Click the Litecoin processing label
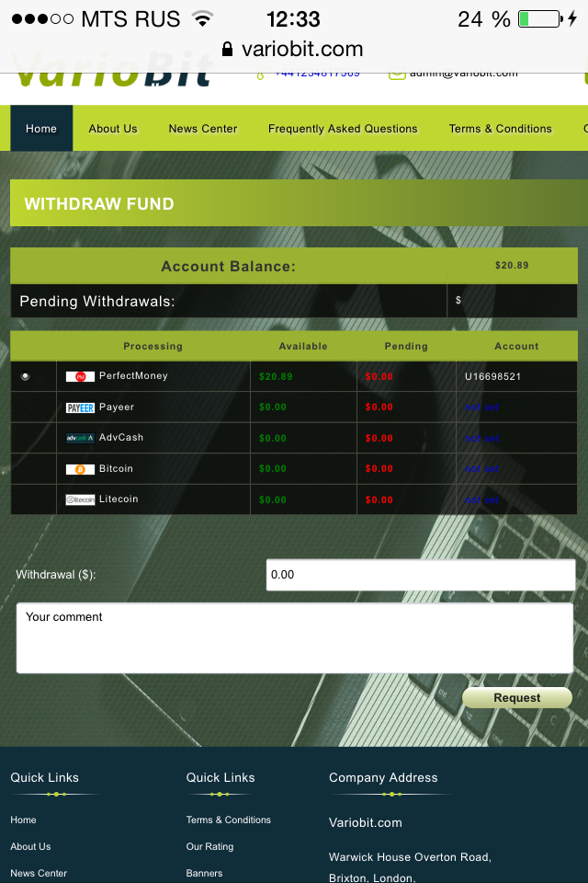 (119, 499)
